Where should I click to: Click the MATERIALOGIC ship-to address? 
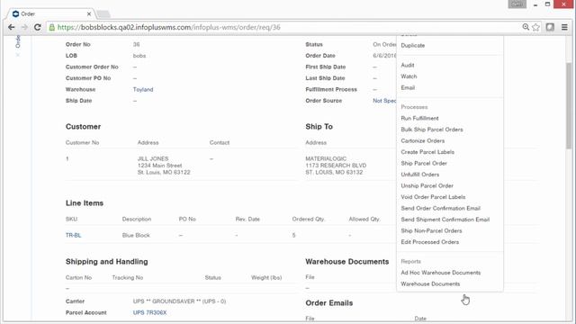point(336,166)
